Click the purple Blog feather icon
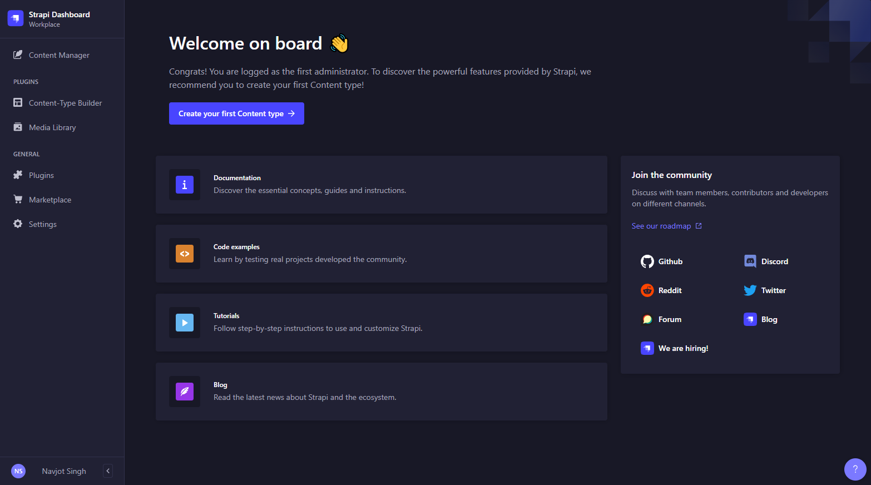The width and height of the screenshot is (871, 485). point(185,392)
